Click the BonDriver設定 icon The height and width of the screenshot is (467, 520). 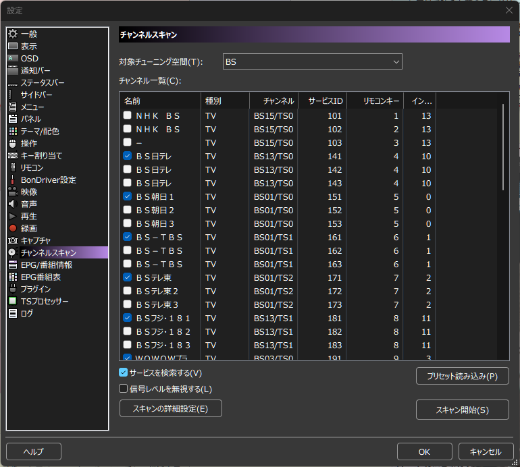(x=13, y=180)
